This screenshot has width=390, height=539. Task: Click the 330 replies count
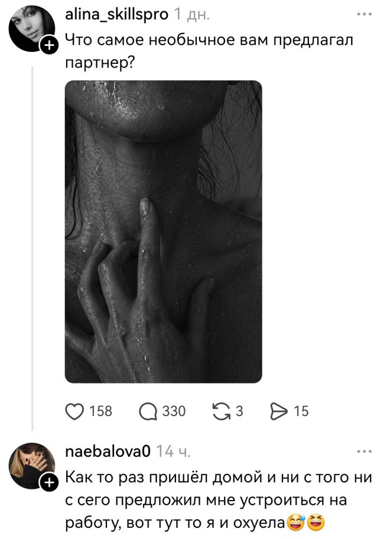click(x=174, y=411)
